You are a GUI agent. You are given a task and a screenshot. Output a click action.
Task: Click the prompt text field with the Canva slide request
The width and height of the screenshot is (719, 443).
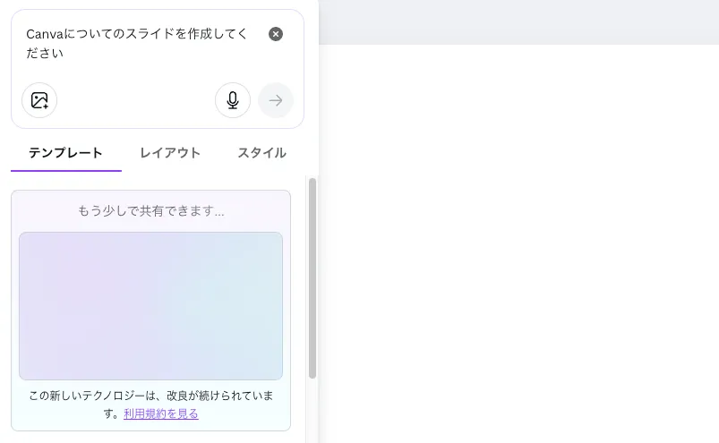click(138, 44)
